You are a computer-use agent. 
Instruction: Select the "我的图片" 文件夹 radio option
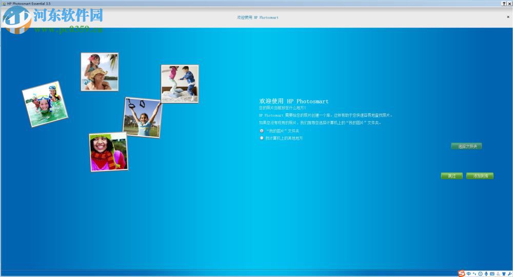click(262, 131)
